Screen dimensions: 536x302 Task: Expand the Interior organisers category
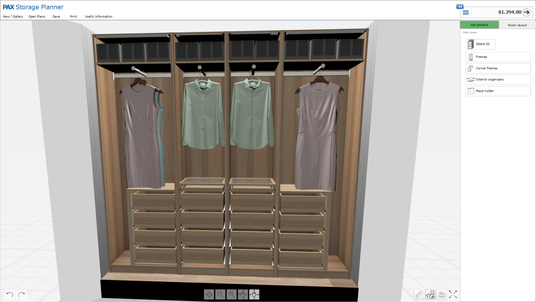[x=498, y=80]
